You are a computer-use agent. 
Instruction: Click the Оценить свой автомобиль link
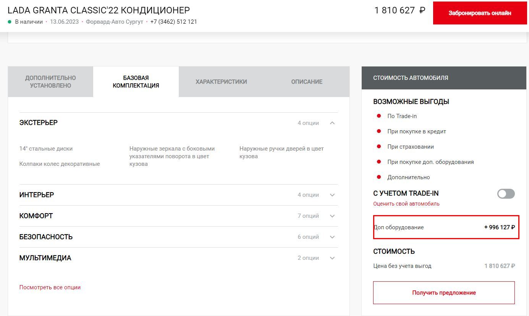coord(406,204)
